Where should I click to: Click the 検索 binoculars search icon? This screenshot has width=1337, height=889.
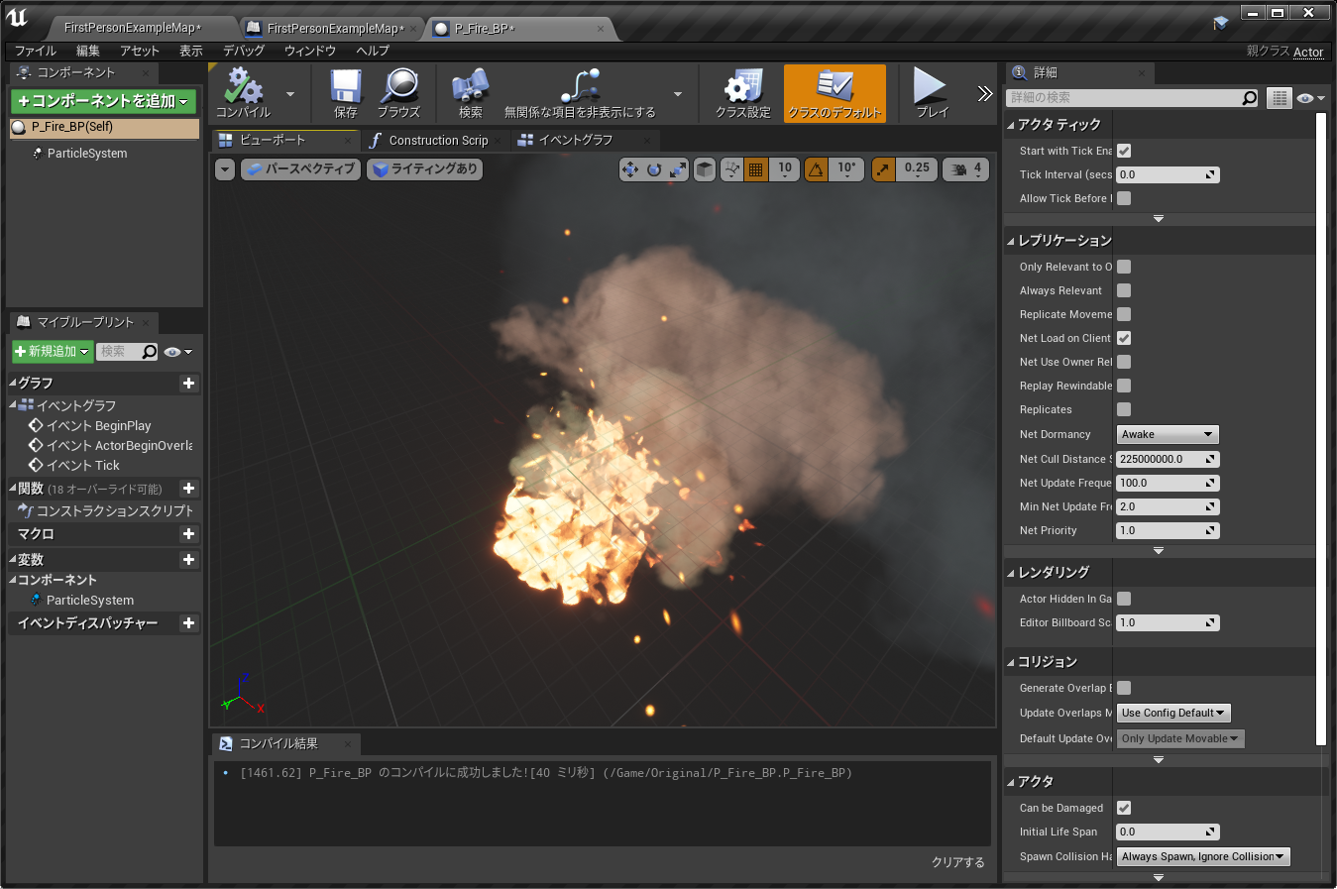point(470,92)
